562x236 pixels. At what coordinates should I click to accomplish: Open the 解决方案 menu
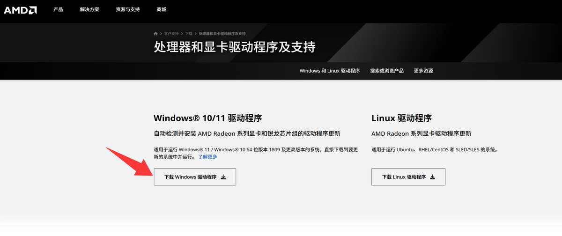coord(89,10)
